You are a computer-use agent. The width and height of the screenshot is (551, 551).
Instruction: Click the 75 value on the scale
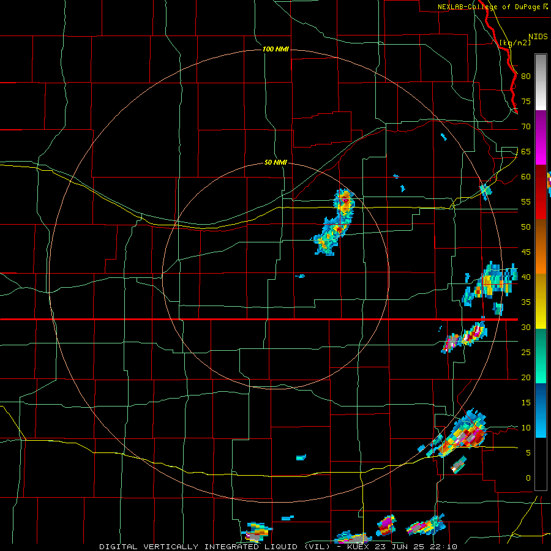526,101
